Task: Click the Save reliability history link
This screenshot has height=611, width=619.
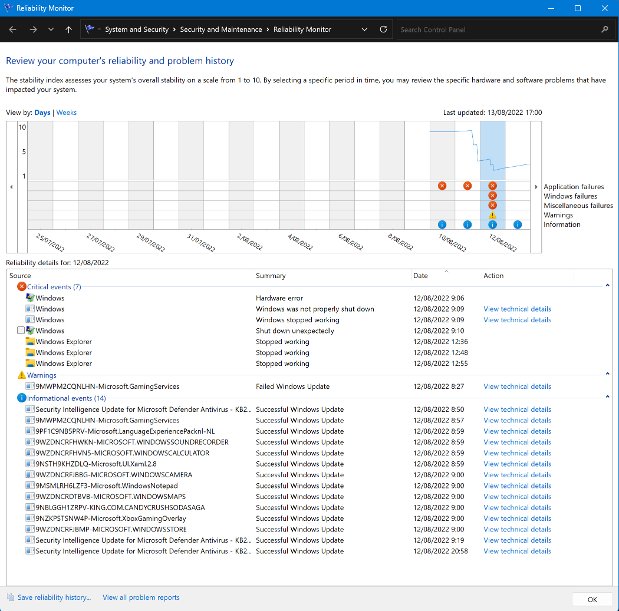Action: click(x=54, y=597)
